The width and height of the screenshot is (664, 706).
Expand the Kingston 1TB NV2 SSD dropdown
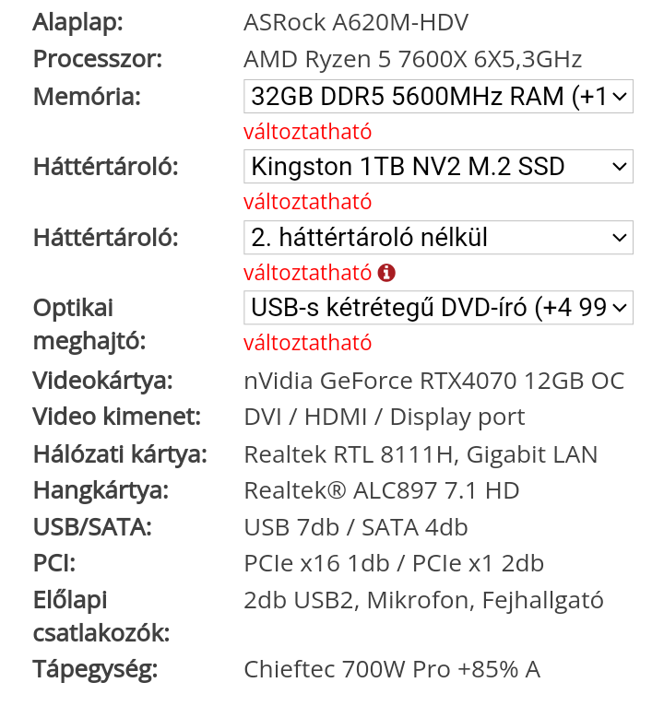click(438, 167)
